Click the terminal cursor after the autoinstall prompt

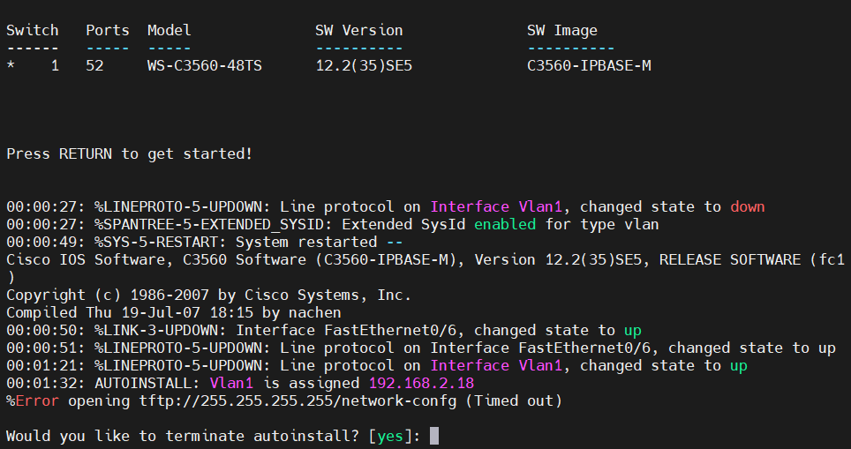pyautogui.click(x=433, y=436)
